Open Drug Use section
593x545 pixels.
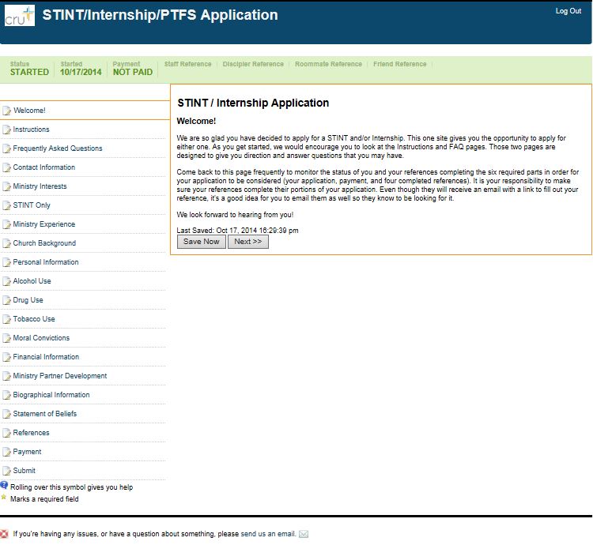point(28,300)
